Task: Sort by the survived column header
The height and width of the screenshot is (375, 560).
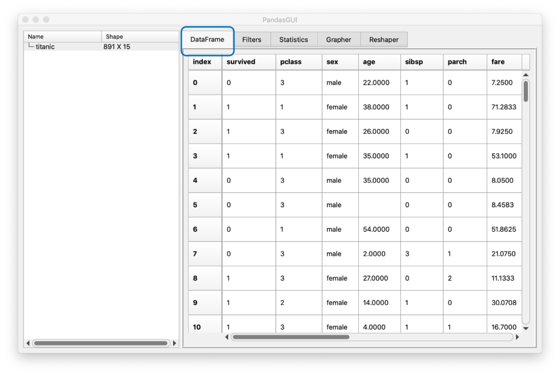Action: (248, 62)
